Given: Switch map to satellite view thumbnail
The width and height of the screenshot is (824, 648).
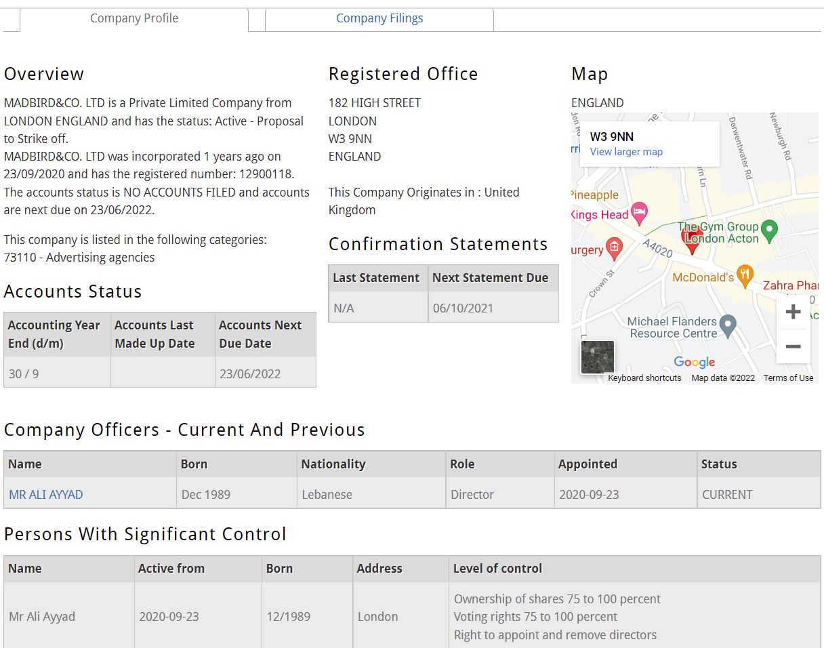Looking at the screenshot, I should tap(598, 357).
